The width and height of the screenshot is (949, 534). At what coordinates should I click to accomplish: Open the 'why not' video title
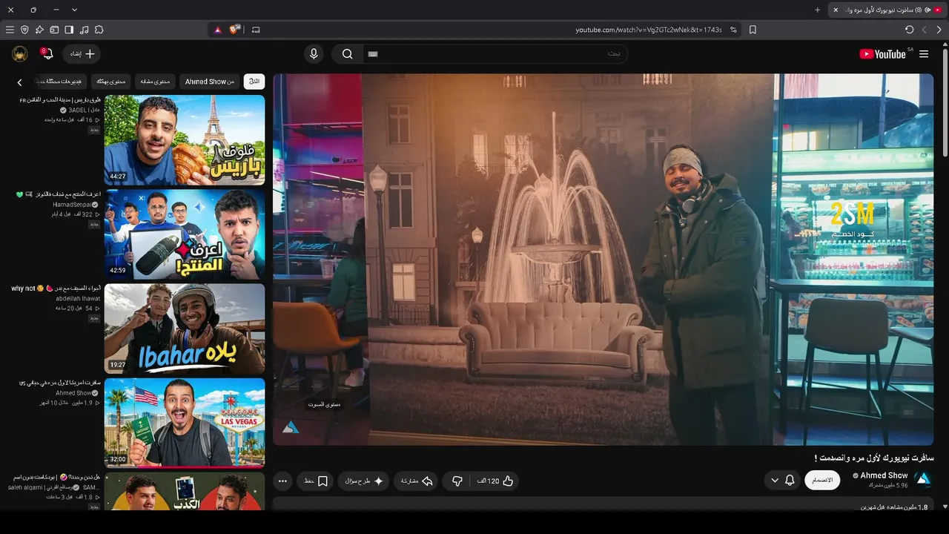pos(56,288)
